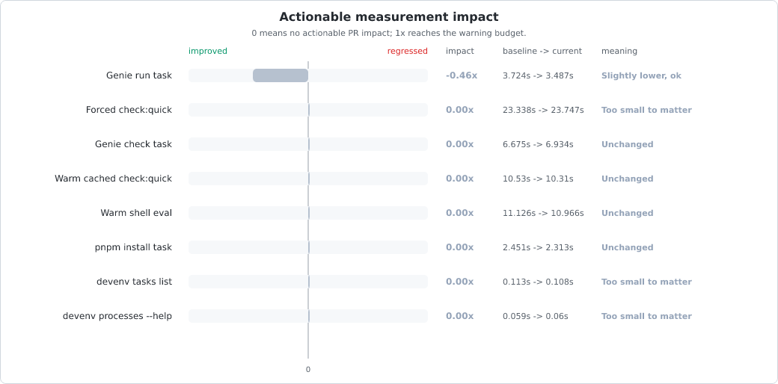This screenshot has height=384, width=778.
Task: Click the 'pnpm install task' row label
Action: (x=133, y=247)
